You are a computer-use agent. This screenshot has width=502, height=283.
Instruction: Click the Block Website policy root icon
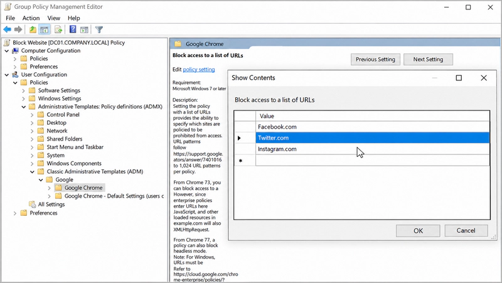point(7,43)
